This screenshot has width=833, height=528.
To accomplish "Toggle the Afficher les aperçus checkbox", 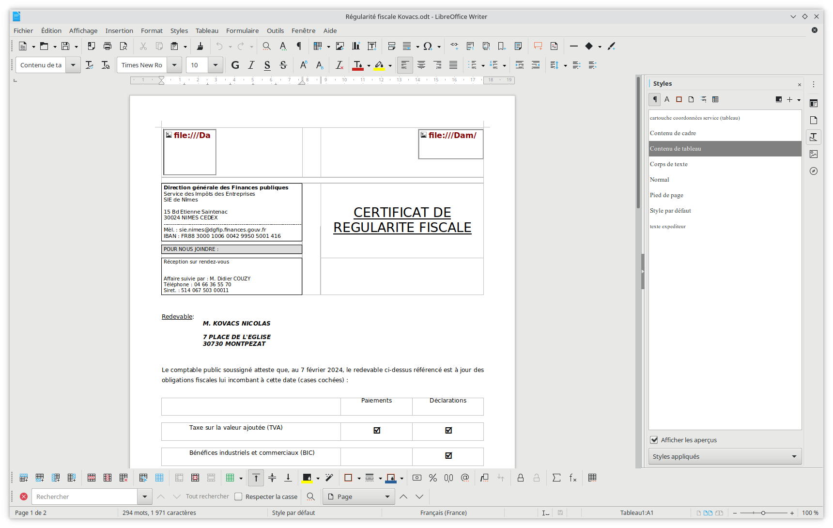I will click(x=654, y=440).
